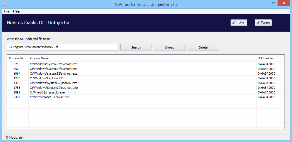Select process ID 852 row
Image resolution: width=292 pixels, height=142 pixels.
[146, 69]
